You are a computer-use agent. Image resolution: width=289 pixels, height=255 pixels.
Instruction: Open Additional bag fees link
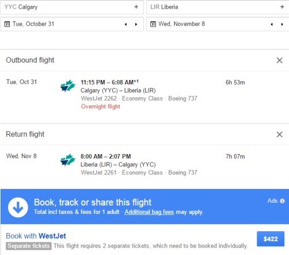tap(149, 212)
